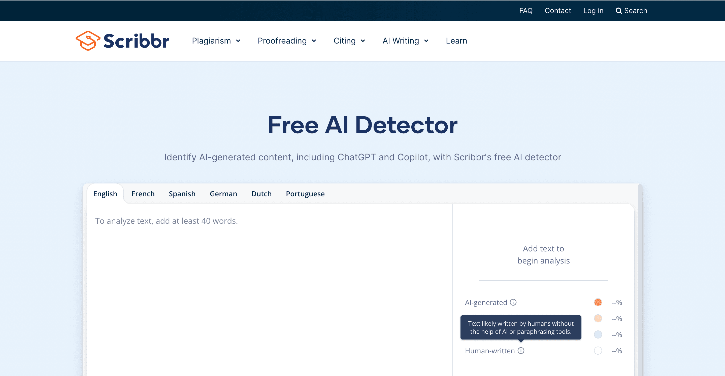Go to the Contact page
Viewport: 725px width, 376px height.
tap(558, 11)
